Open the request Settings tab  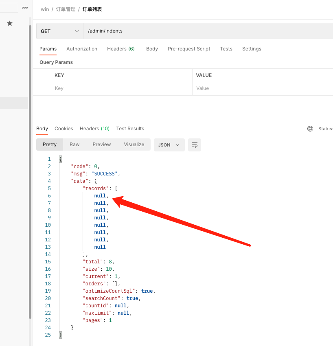252,49
